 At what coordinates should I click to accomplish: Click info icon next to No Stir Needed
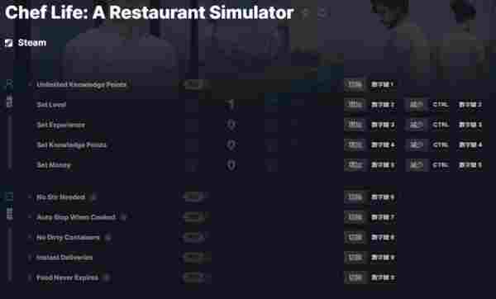coord(93,197)
